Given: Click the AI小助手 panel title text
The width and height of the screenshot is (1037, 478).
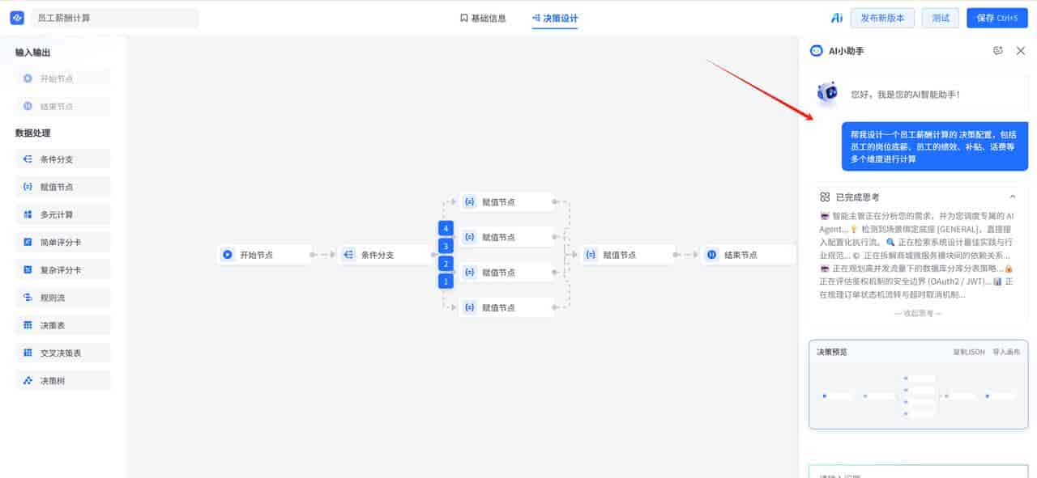Looking at the screenshot, I should coord(845,51).
